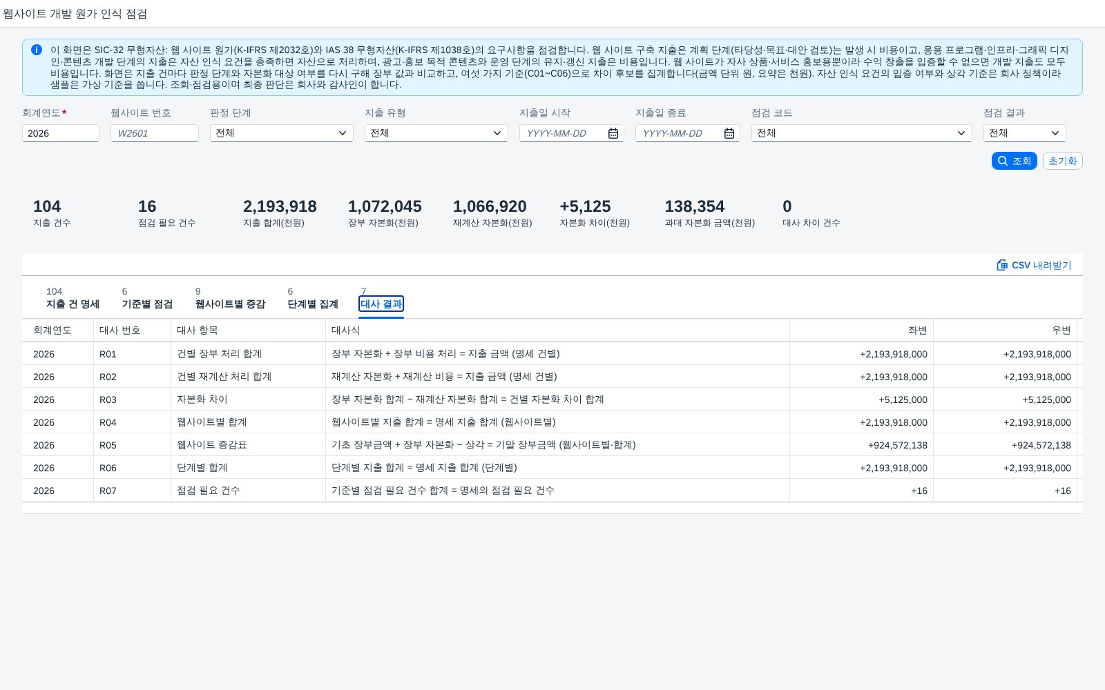Click the 지출일 종료 date field
The height and width of the screenshot is (690, 1105).
click(x=688, y=133)
